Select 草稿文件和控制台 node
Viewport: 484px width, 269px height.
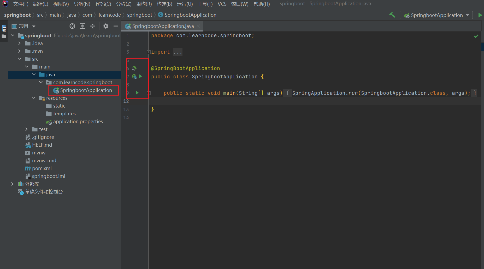pos(40,192)
